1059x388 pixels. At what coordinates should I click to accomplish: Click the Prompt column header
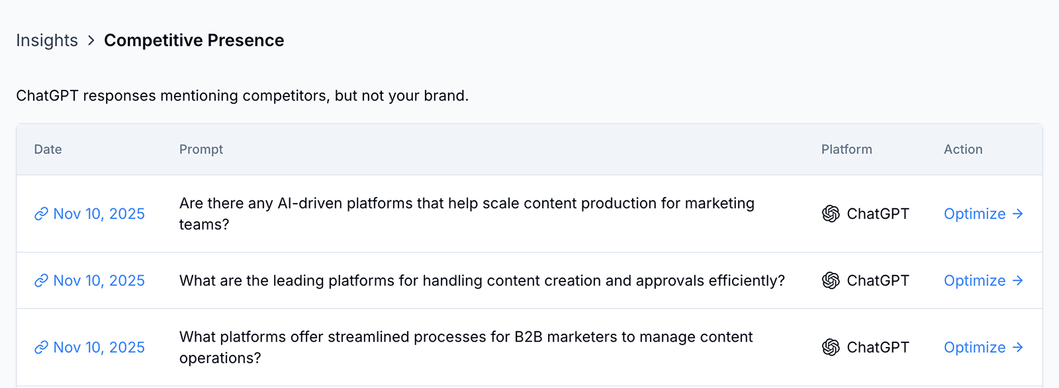(201, 149)
